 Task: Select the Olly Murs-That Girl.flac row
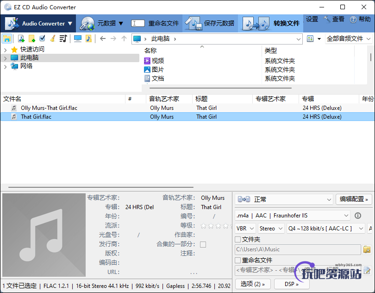tap(187, 108)
